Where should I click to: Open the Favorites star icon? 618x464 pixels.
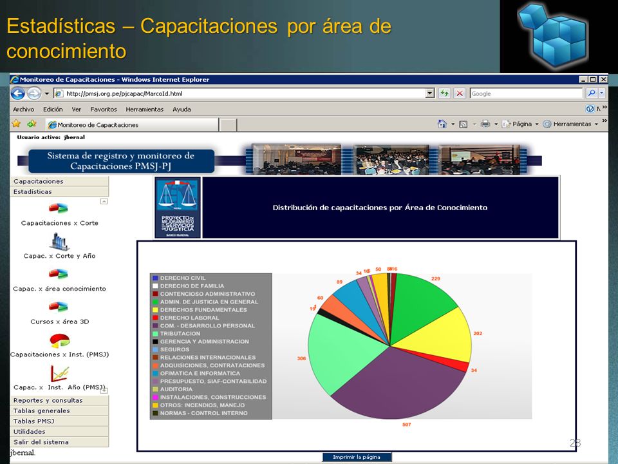click(x=16, y=124)
